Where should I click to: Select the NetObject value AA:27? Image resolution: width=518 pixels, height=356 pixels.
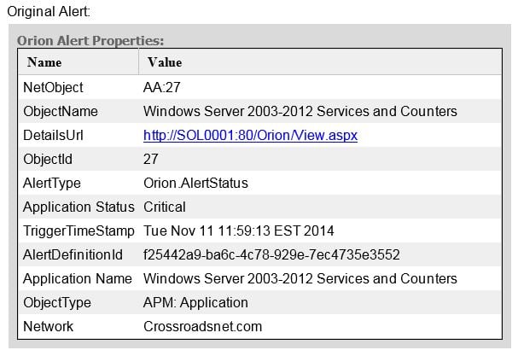(x=161, y=88)
